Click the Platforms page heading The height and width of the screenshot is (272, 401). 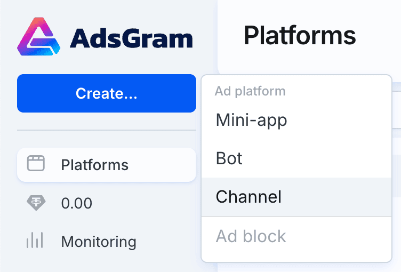click(300, 35)
